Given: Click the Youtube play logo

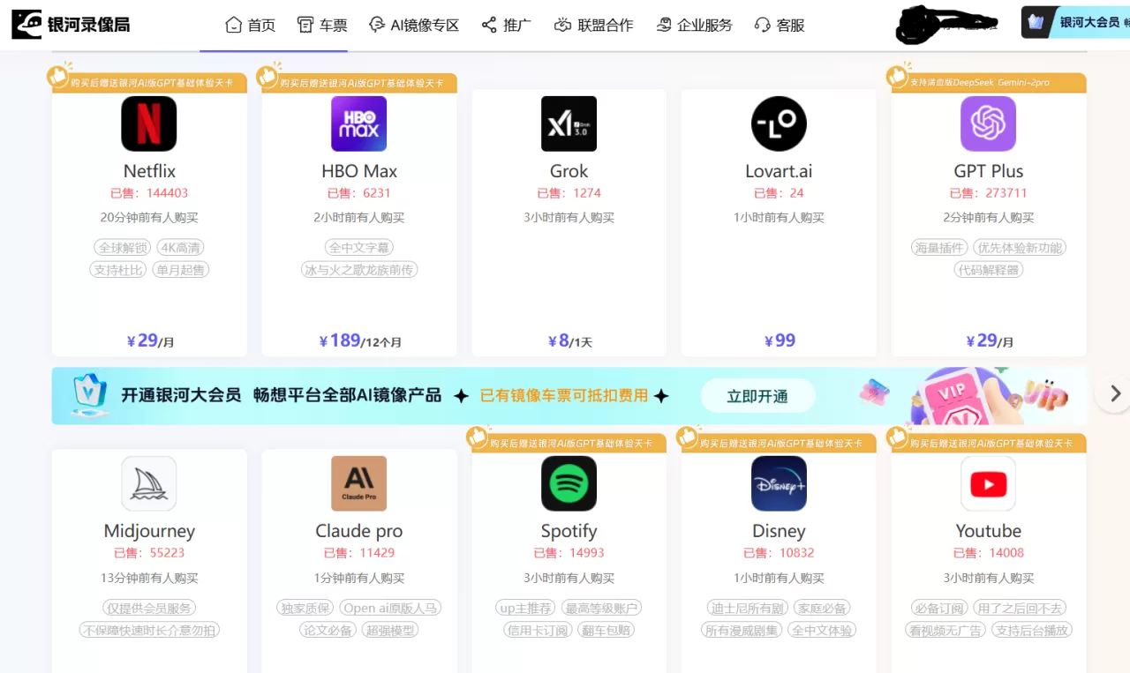Looking at the screenshot, I should click(989, 483).
